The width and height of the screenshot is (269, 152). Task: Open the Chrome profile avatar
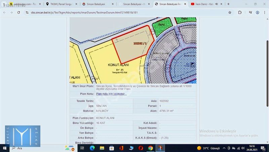(x=258, y=12)
